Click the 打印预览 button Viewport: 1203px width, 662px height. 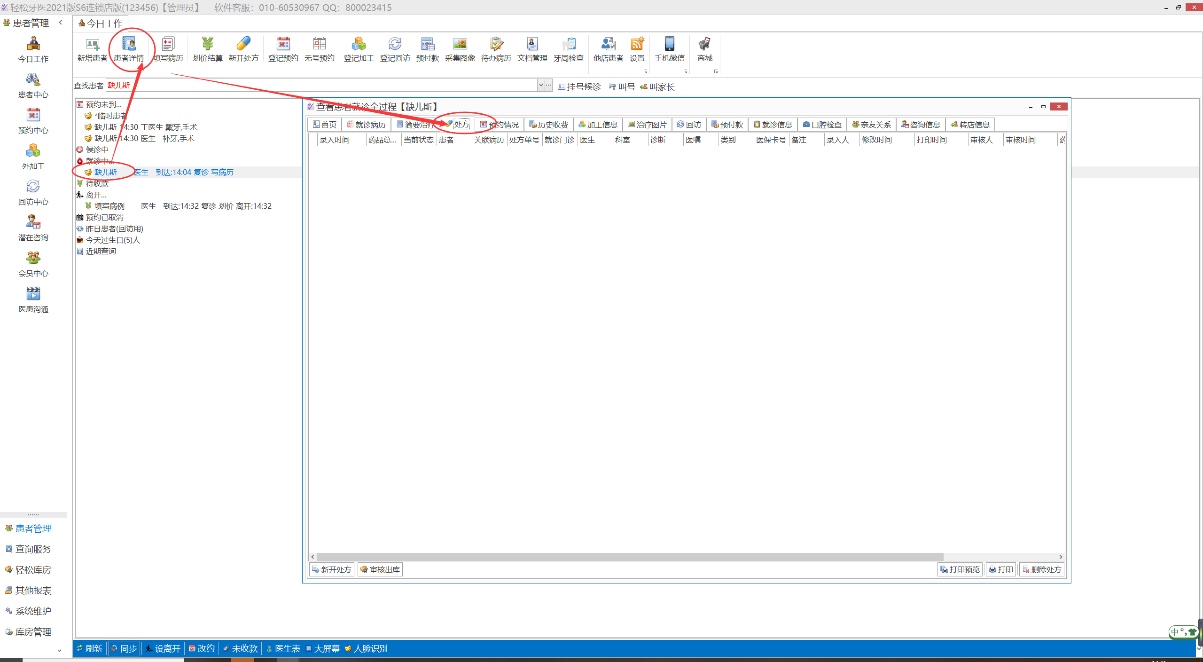tap(960, 569)
